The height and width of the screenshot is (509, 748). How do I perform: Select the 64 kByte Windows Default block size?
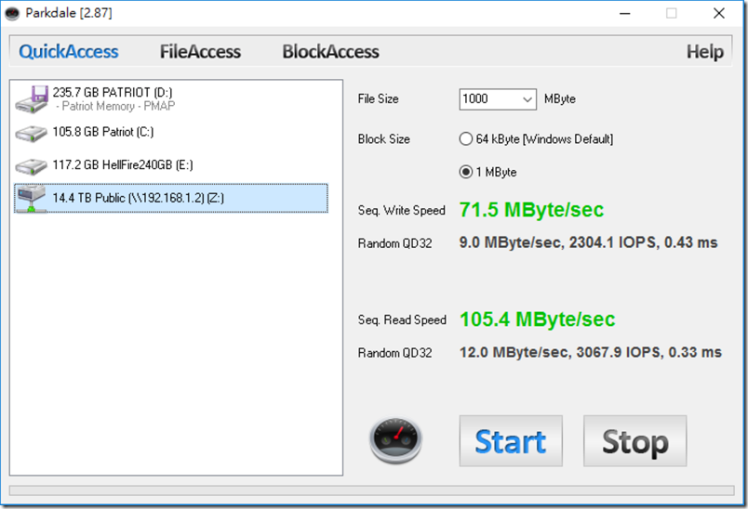coord(465,139)
